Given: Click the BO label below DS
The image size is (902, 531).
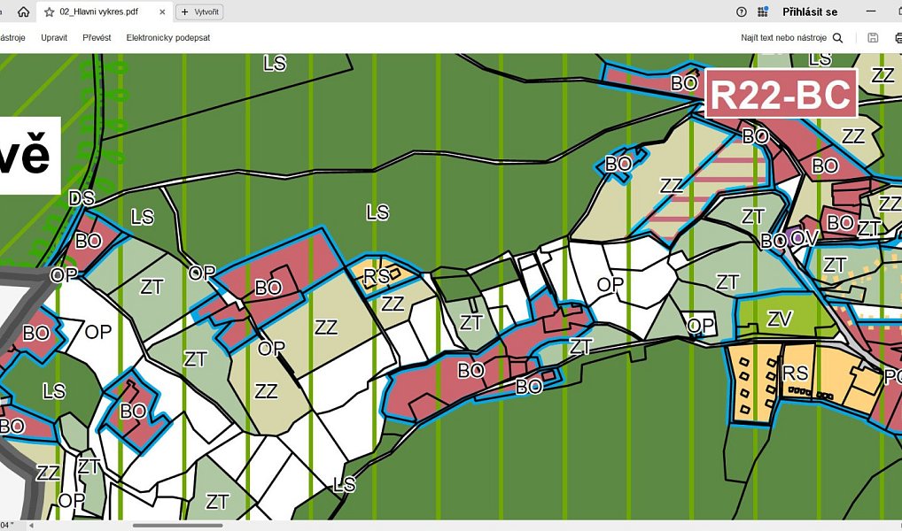Looking at the screenshot, I should click(88, 241).
